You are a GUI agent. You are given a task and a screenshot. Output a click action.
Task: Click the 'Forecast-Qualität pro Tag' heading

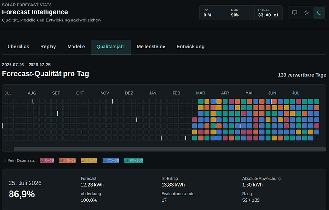point(45,74)
